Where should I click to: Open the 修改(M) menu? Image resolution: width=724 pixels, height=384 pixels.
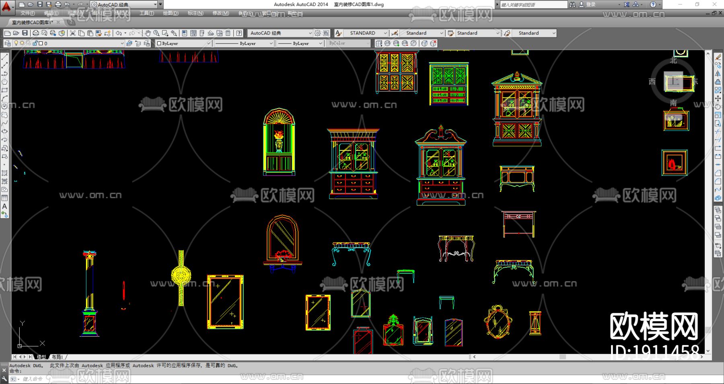(x=220, y=13)
